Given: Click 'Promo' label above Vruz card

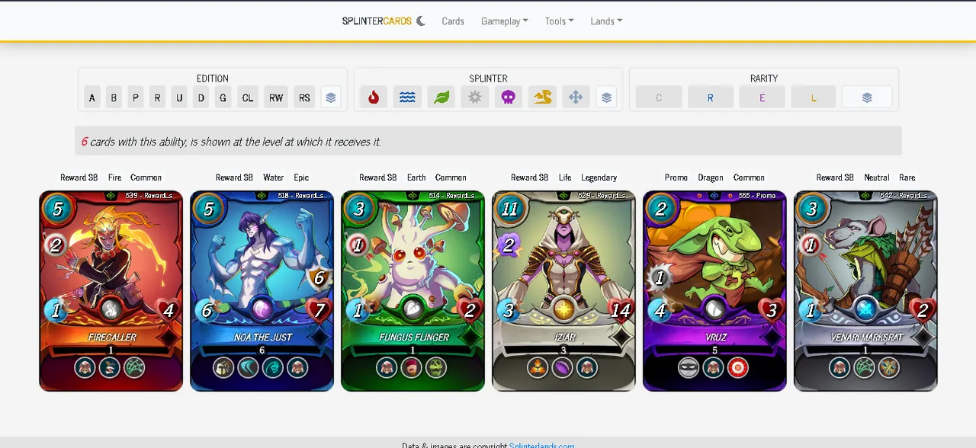Looking at the screenshot, I should (676, 178).
